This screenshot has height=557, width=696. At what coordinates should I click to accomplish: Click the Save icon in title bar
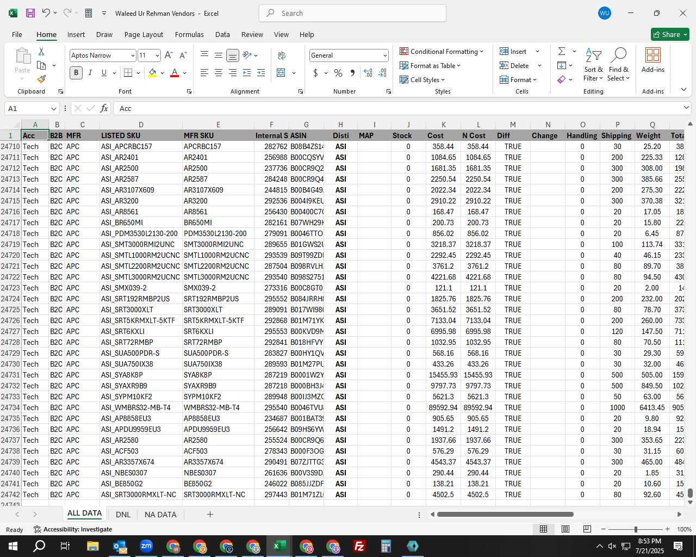pyautogui.click(x=30, y=13)
